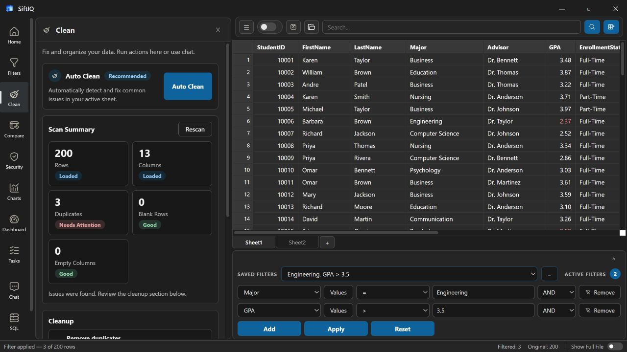
Task: Toggle the switch next to menu icon
Action: click(268, 27)
